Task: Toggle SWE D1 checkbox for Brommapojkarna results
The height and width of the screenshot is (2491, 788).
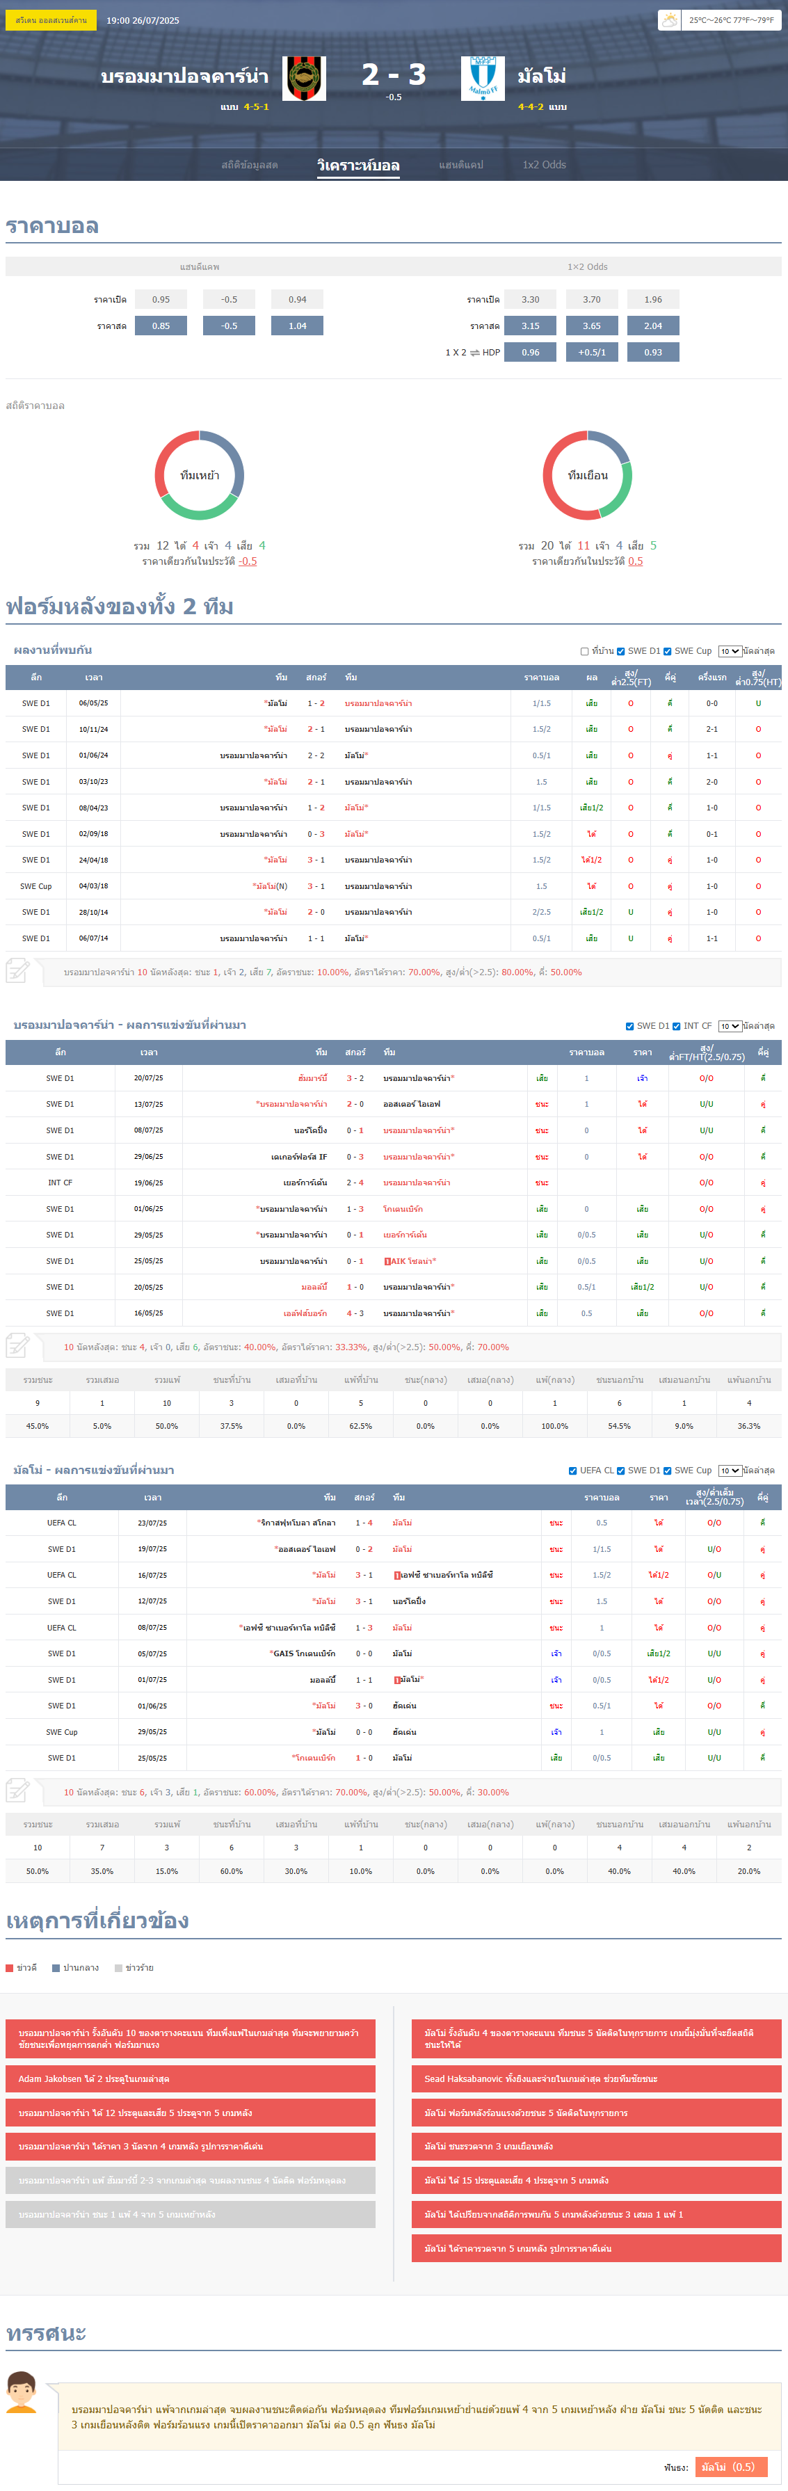Action: point(629,1026)
